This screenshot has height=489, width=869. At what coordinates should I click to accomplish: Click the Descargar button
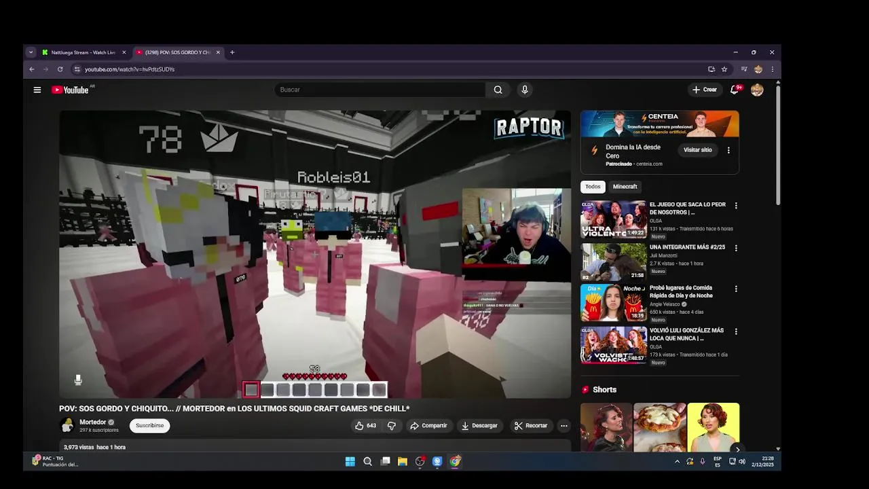coord(479,426)
